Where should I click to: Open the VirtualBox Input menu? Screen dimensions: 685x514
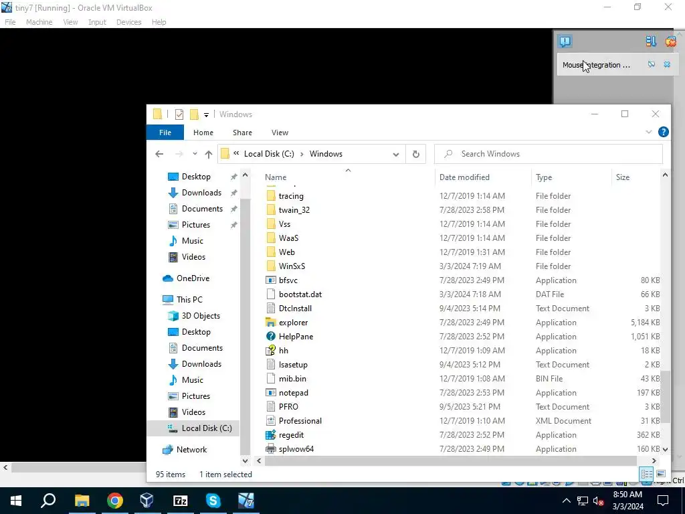(x=97, y=22)
